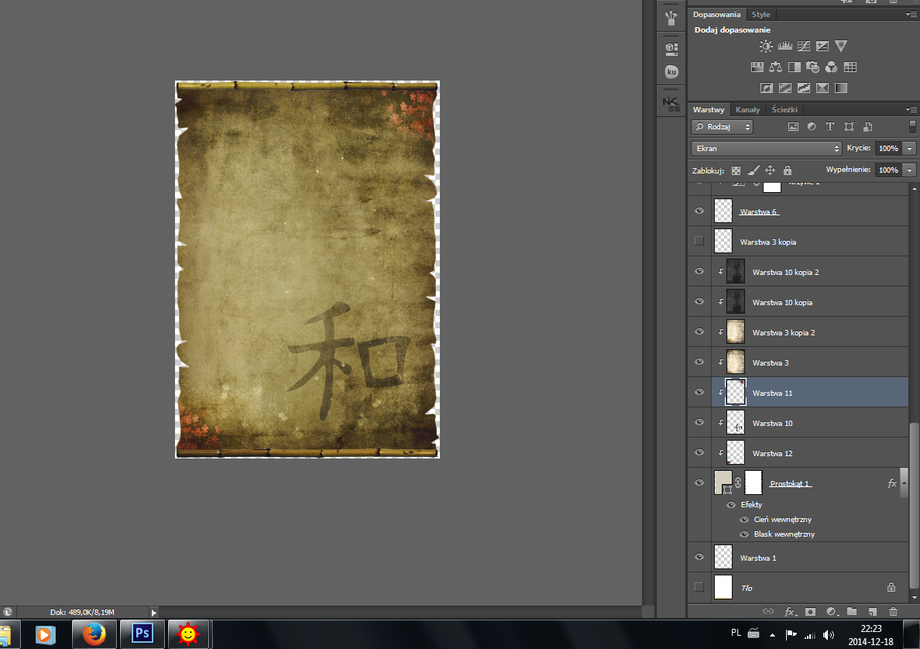Select the Dopasowania tab
The image size is (920, 649).
716,15
